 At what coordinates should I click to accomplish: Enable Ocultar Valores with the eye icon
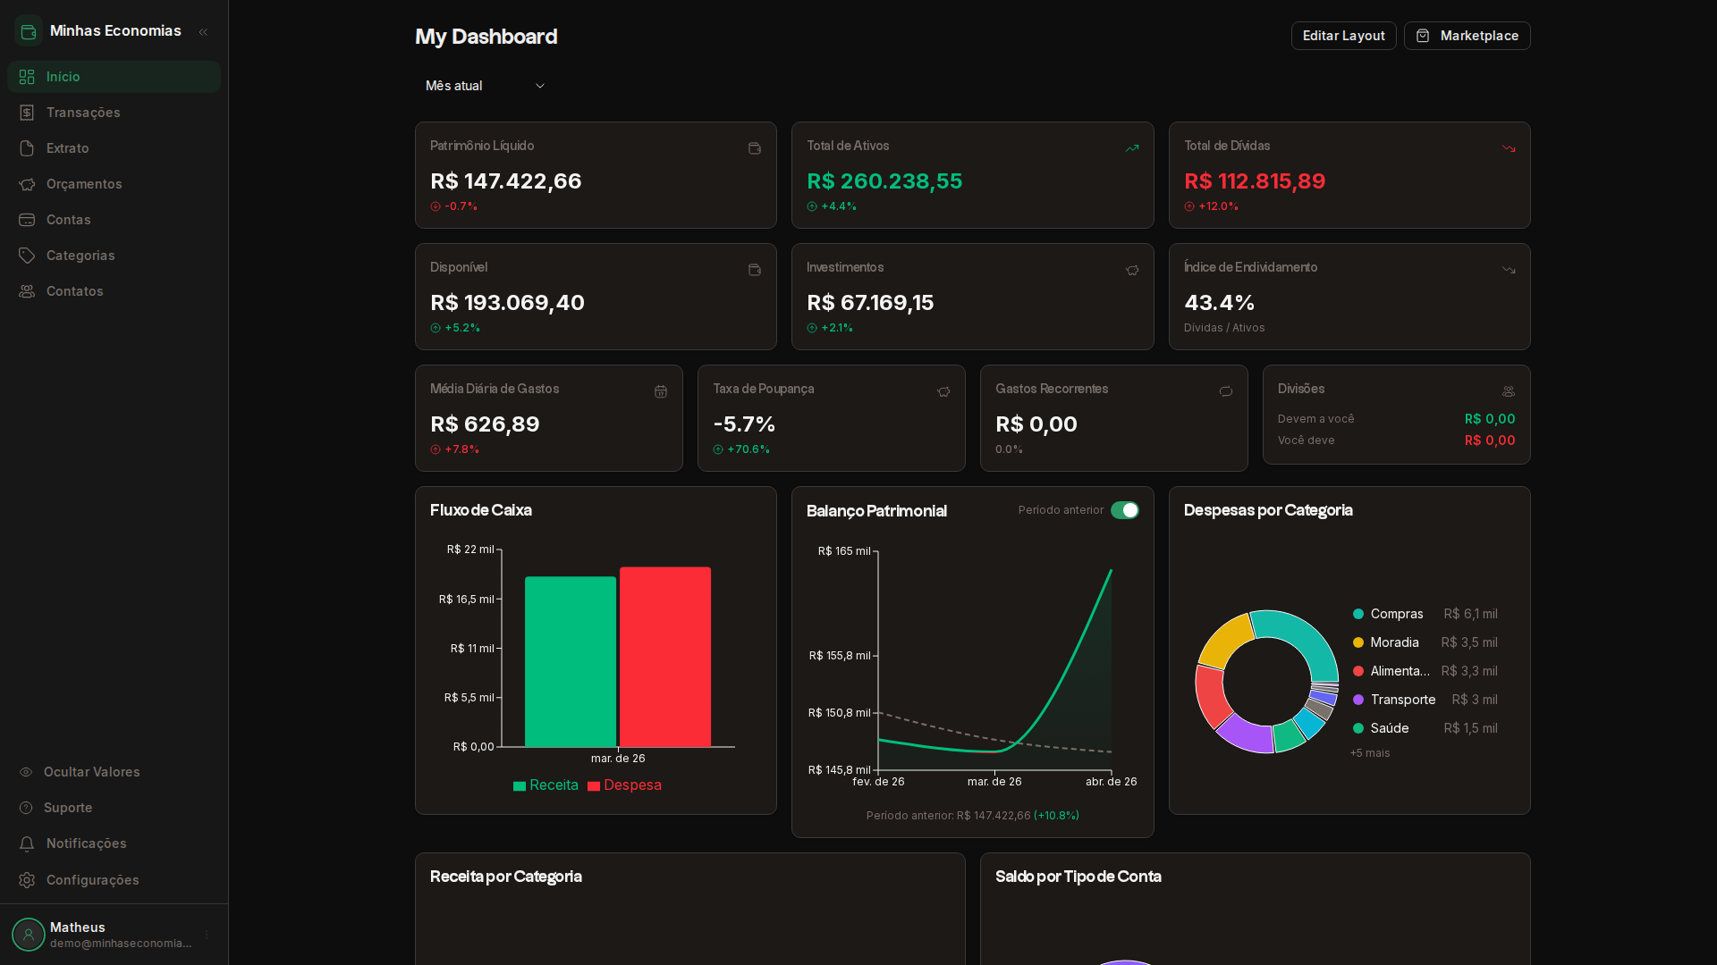(x=27, y=772)
